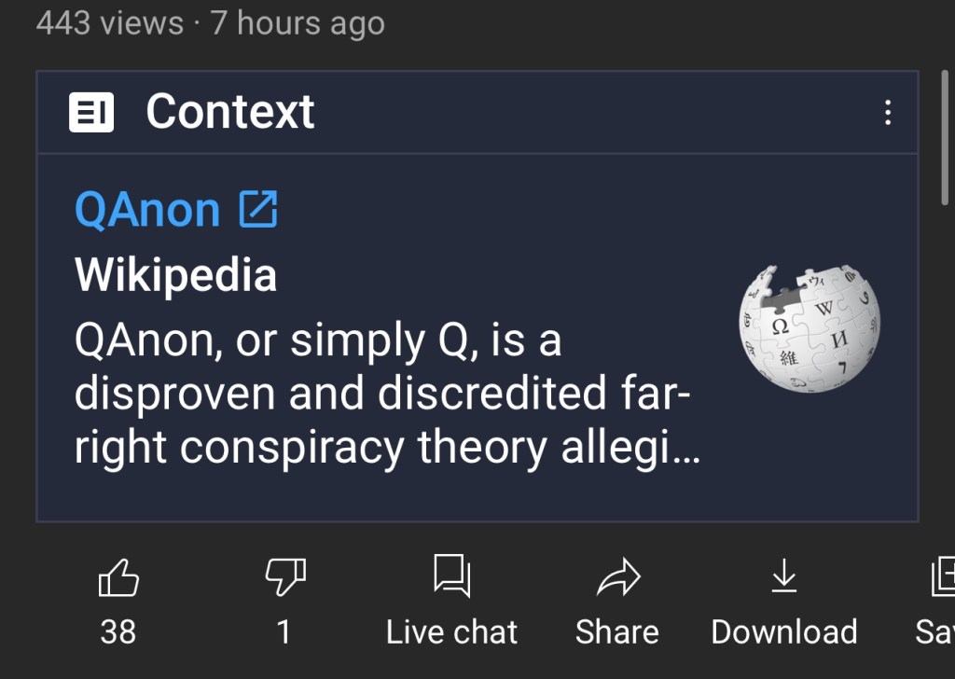Click the Download label
Image resolution: width=955 pixels, height=679 pixels.
783,632
